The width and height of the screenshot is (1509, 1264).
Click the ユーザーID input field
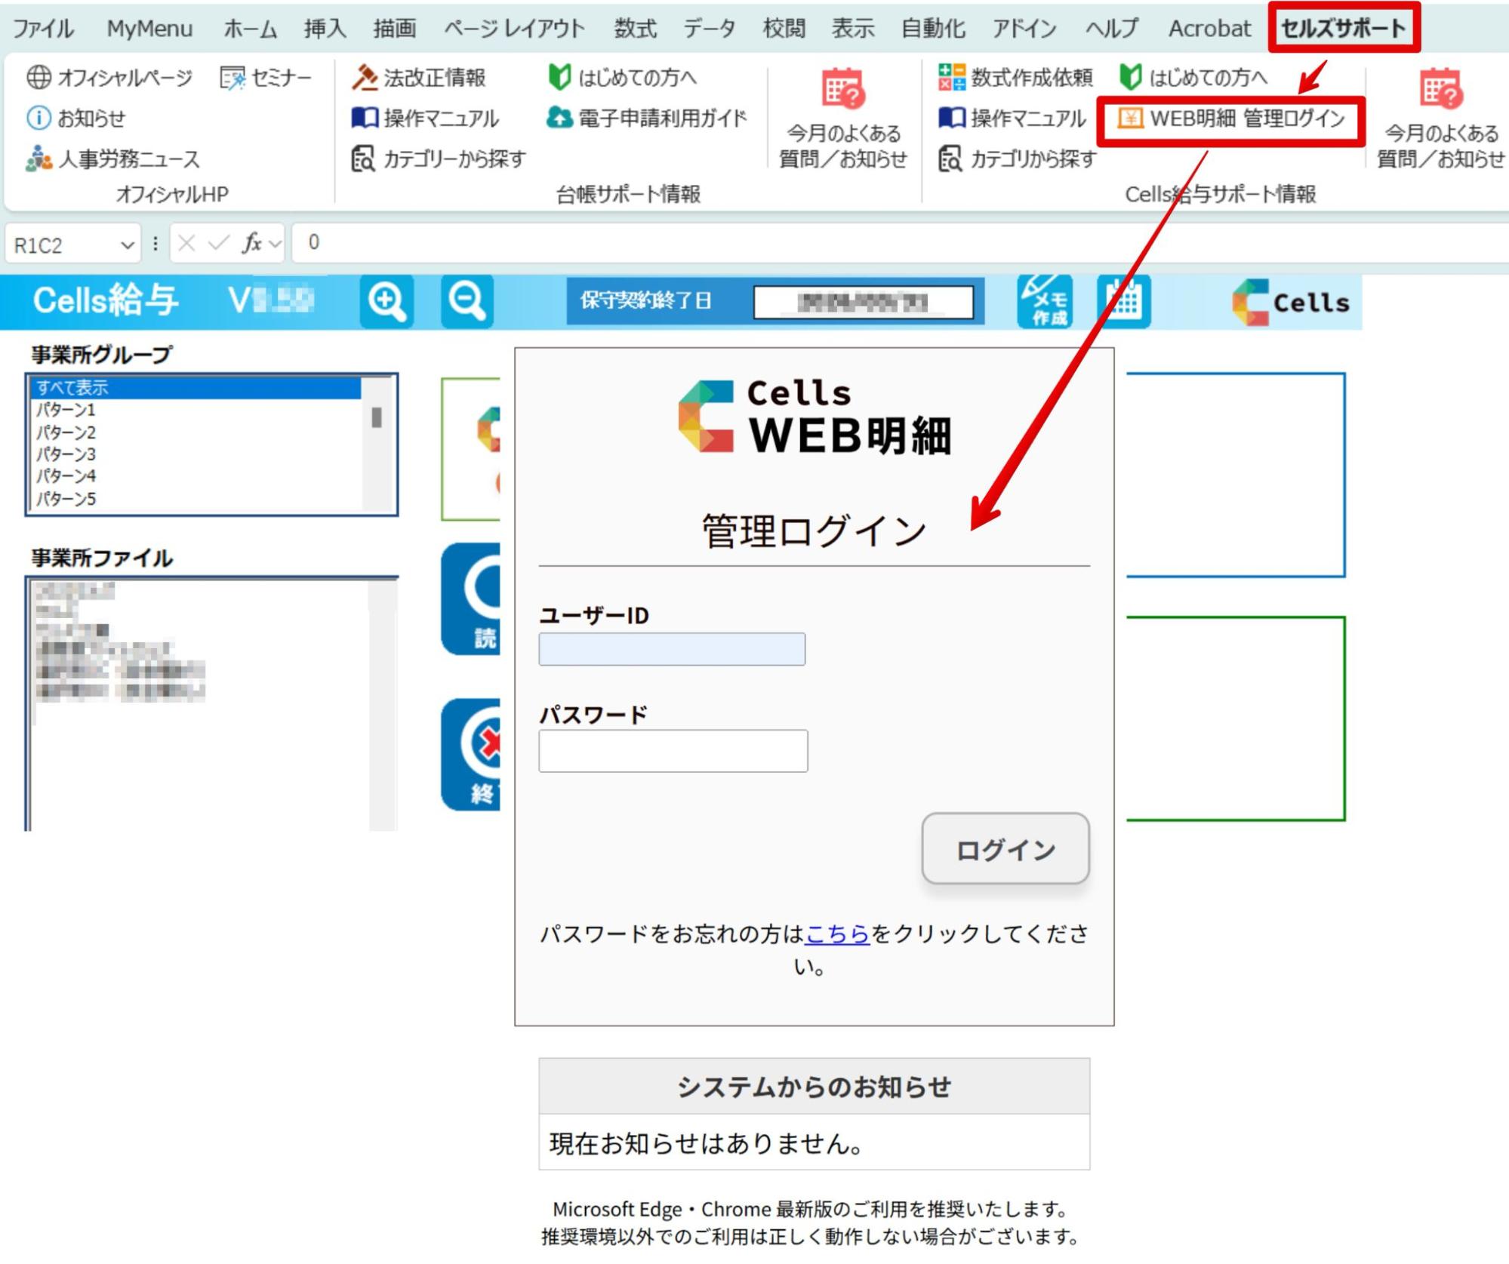(x=671, y=649)
